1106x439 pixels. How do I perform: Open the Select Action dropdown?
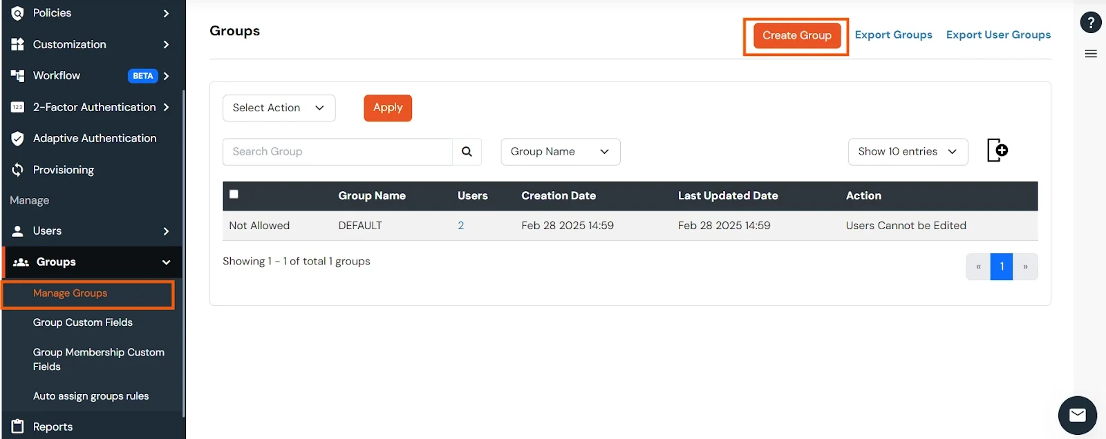(279, 108)
